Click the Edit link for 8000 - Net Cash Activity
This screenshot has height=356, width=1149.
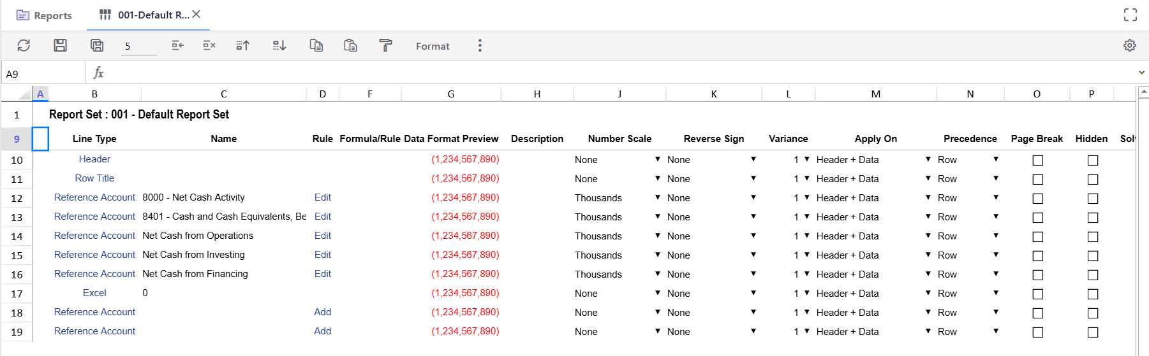[x=322, y=197]
